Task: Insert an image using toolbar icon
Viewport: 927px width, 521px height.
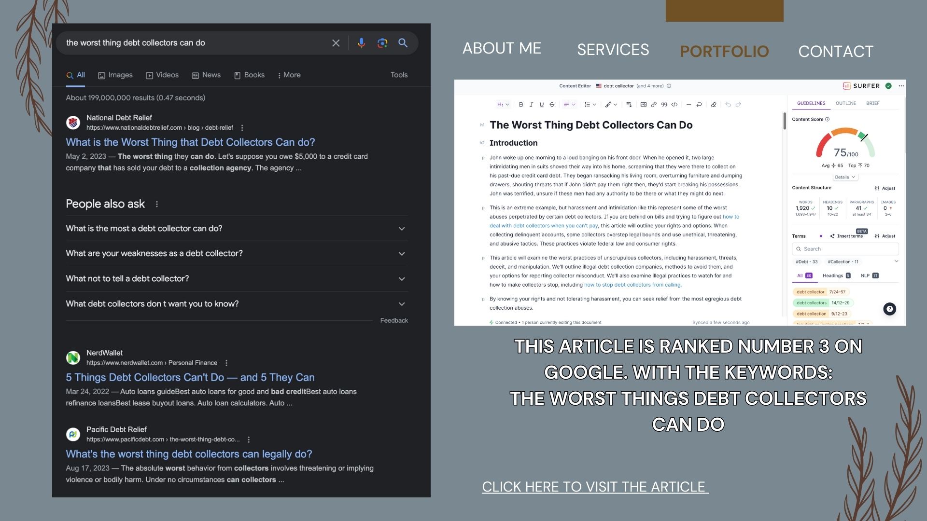Action: click(643, 105)
